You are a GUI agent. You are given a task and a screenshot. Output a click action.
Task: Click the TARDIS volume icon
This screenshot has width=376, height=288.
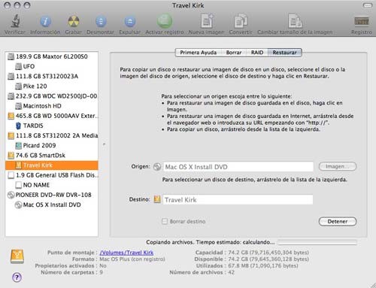(x=18, y=126)
